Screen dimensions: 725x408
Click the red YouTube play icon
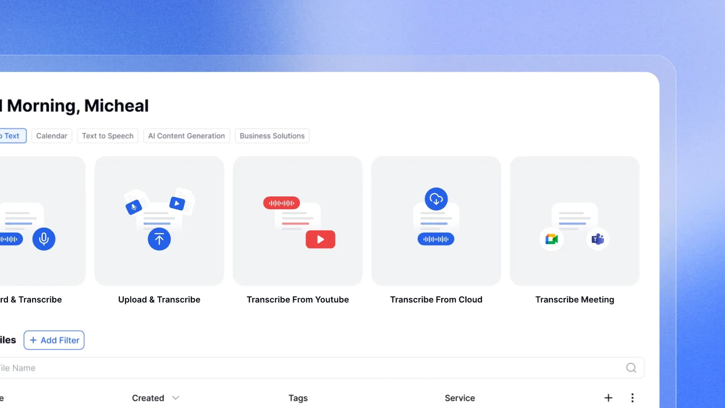320,239
